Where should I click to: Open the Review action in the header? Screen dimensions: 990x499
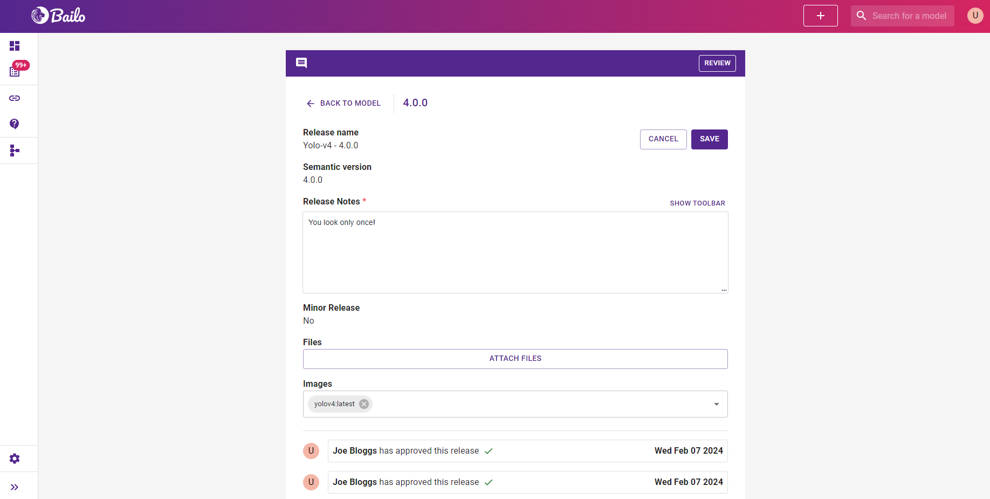tap(717, 63)
